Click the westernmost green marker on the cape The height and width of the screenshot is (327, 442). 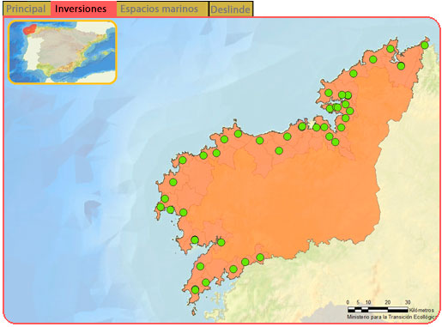tap(160, 207)
